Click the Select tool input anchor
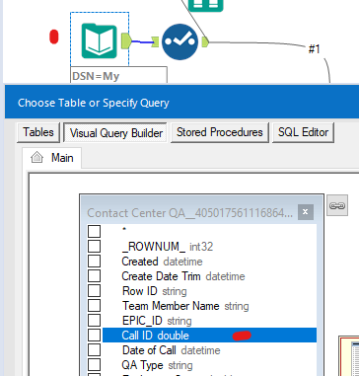This screenshot has height=376, width=359. (155, 41)
